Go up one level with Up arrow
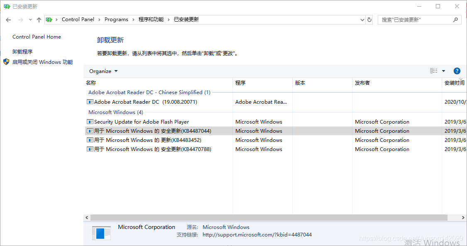The image size is (467, 246). (39, 20)
